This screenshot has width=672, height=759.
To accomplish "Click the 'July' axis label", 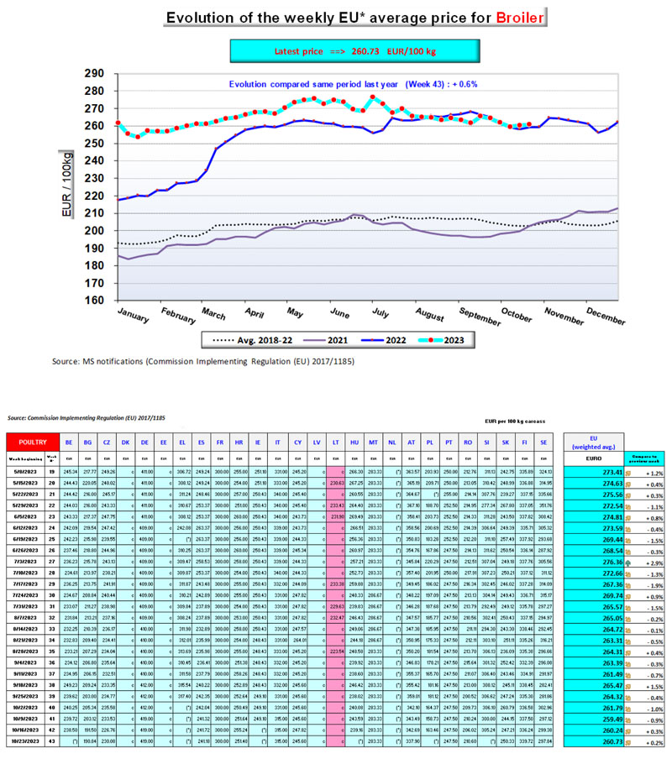I will click(381, 312).
